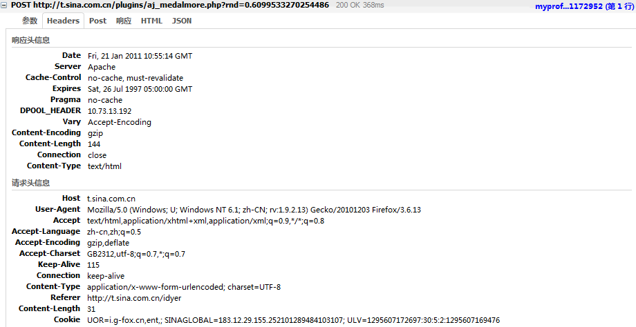Switch to the HTML tab
Image resolution: width=636 pixels, height=327 pixels.
(151, 21)
